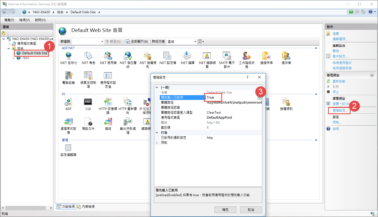
Task: Open the 說明(H) menu
Action: pyautogui.click(x=40, y=20)
